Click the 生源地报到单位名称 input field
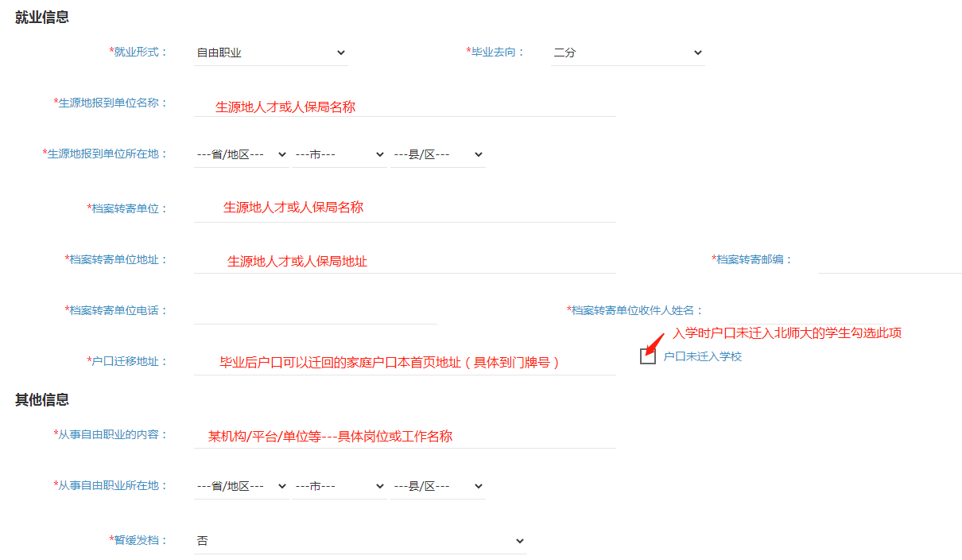This screenshot has width=962, height=560. point(404,105)
